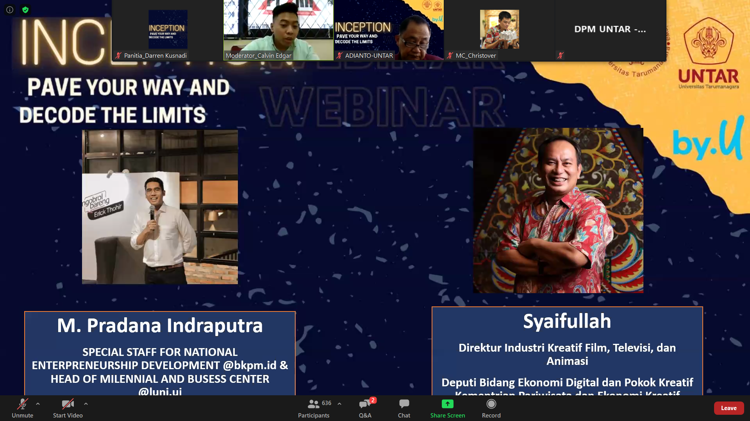The image size is (750, 421).
Task: Open the Q&A panel
Action: click(365, 408)
